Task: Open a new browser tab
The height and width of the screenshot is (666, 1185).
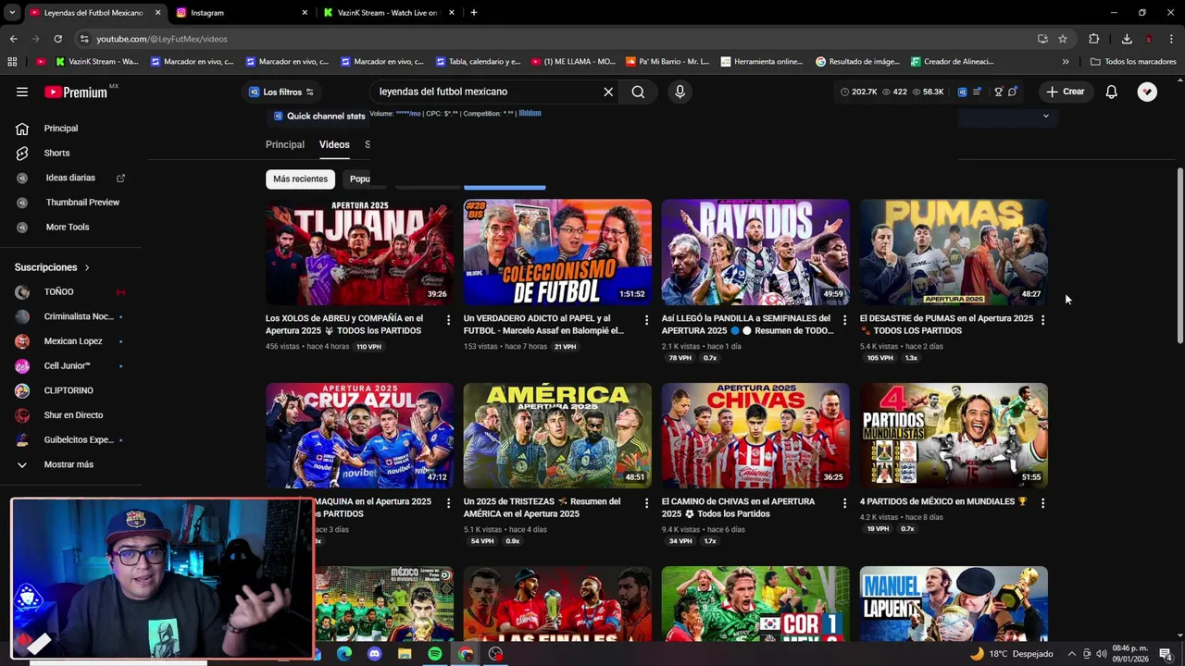Action: tap(474, 13)
